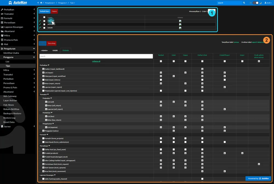The width and height of the screenshot is (274, 184).
Task: Select the TEKNISI tab
Action: pos(65,50)
